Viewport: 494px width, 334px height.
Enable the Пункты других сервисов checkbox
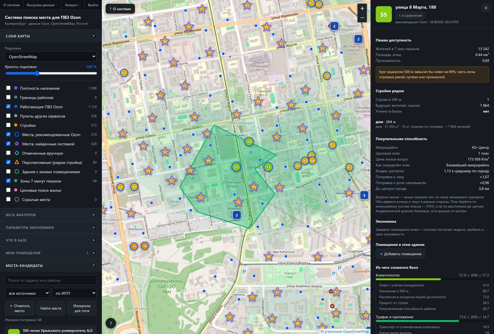point(8,116)
